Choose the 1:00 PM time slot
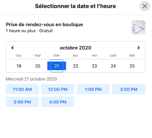 click(93, 89)
